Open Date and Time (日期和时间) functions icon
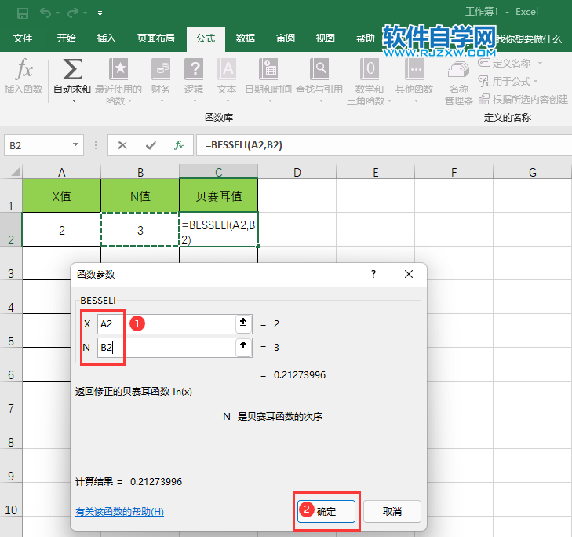The image size is (572, 537). pyautogui.click(x=268, y=69)
